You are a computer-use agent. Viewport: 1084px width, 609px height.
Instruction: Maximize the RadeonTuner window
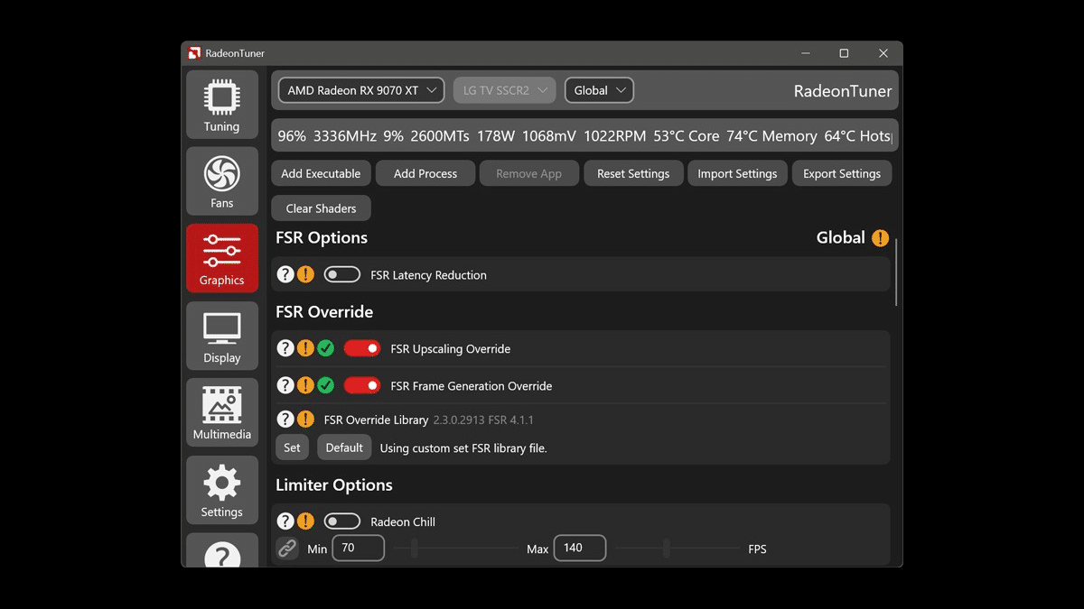pyautogui.click(x=844, y=53)
